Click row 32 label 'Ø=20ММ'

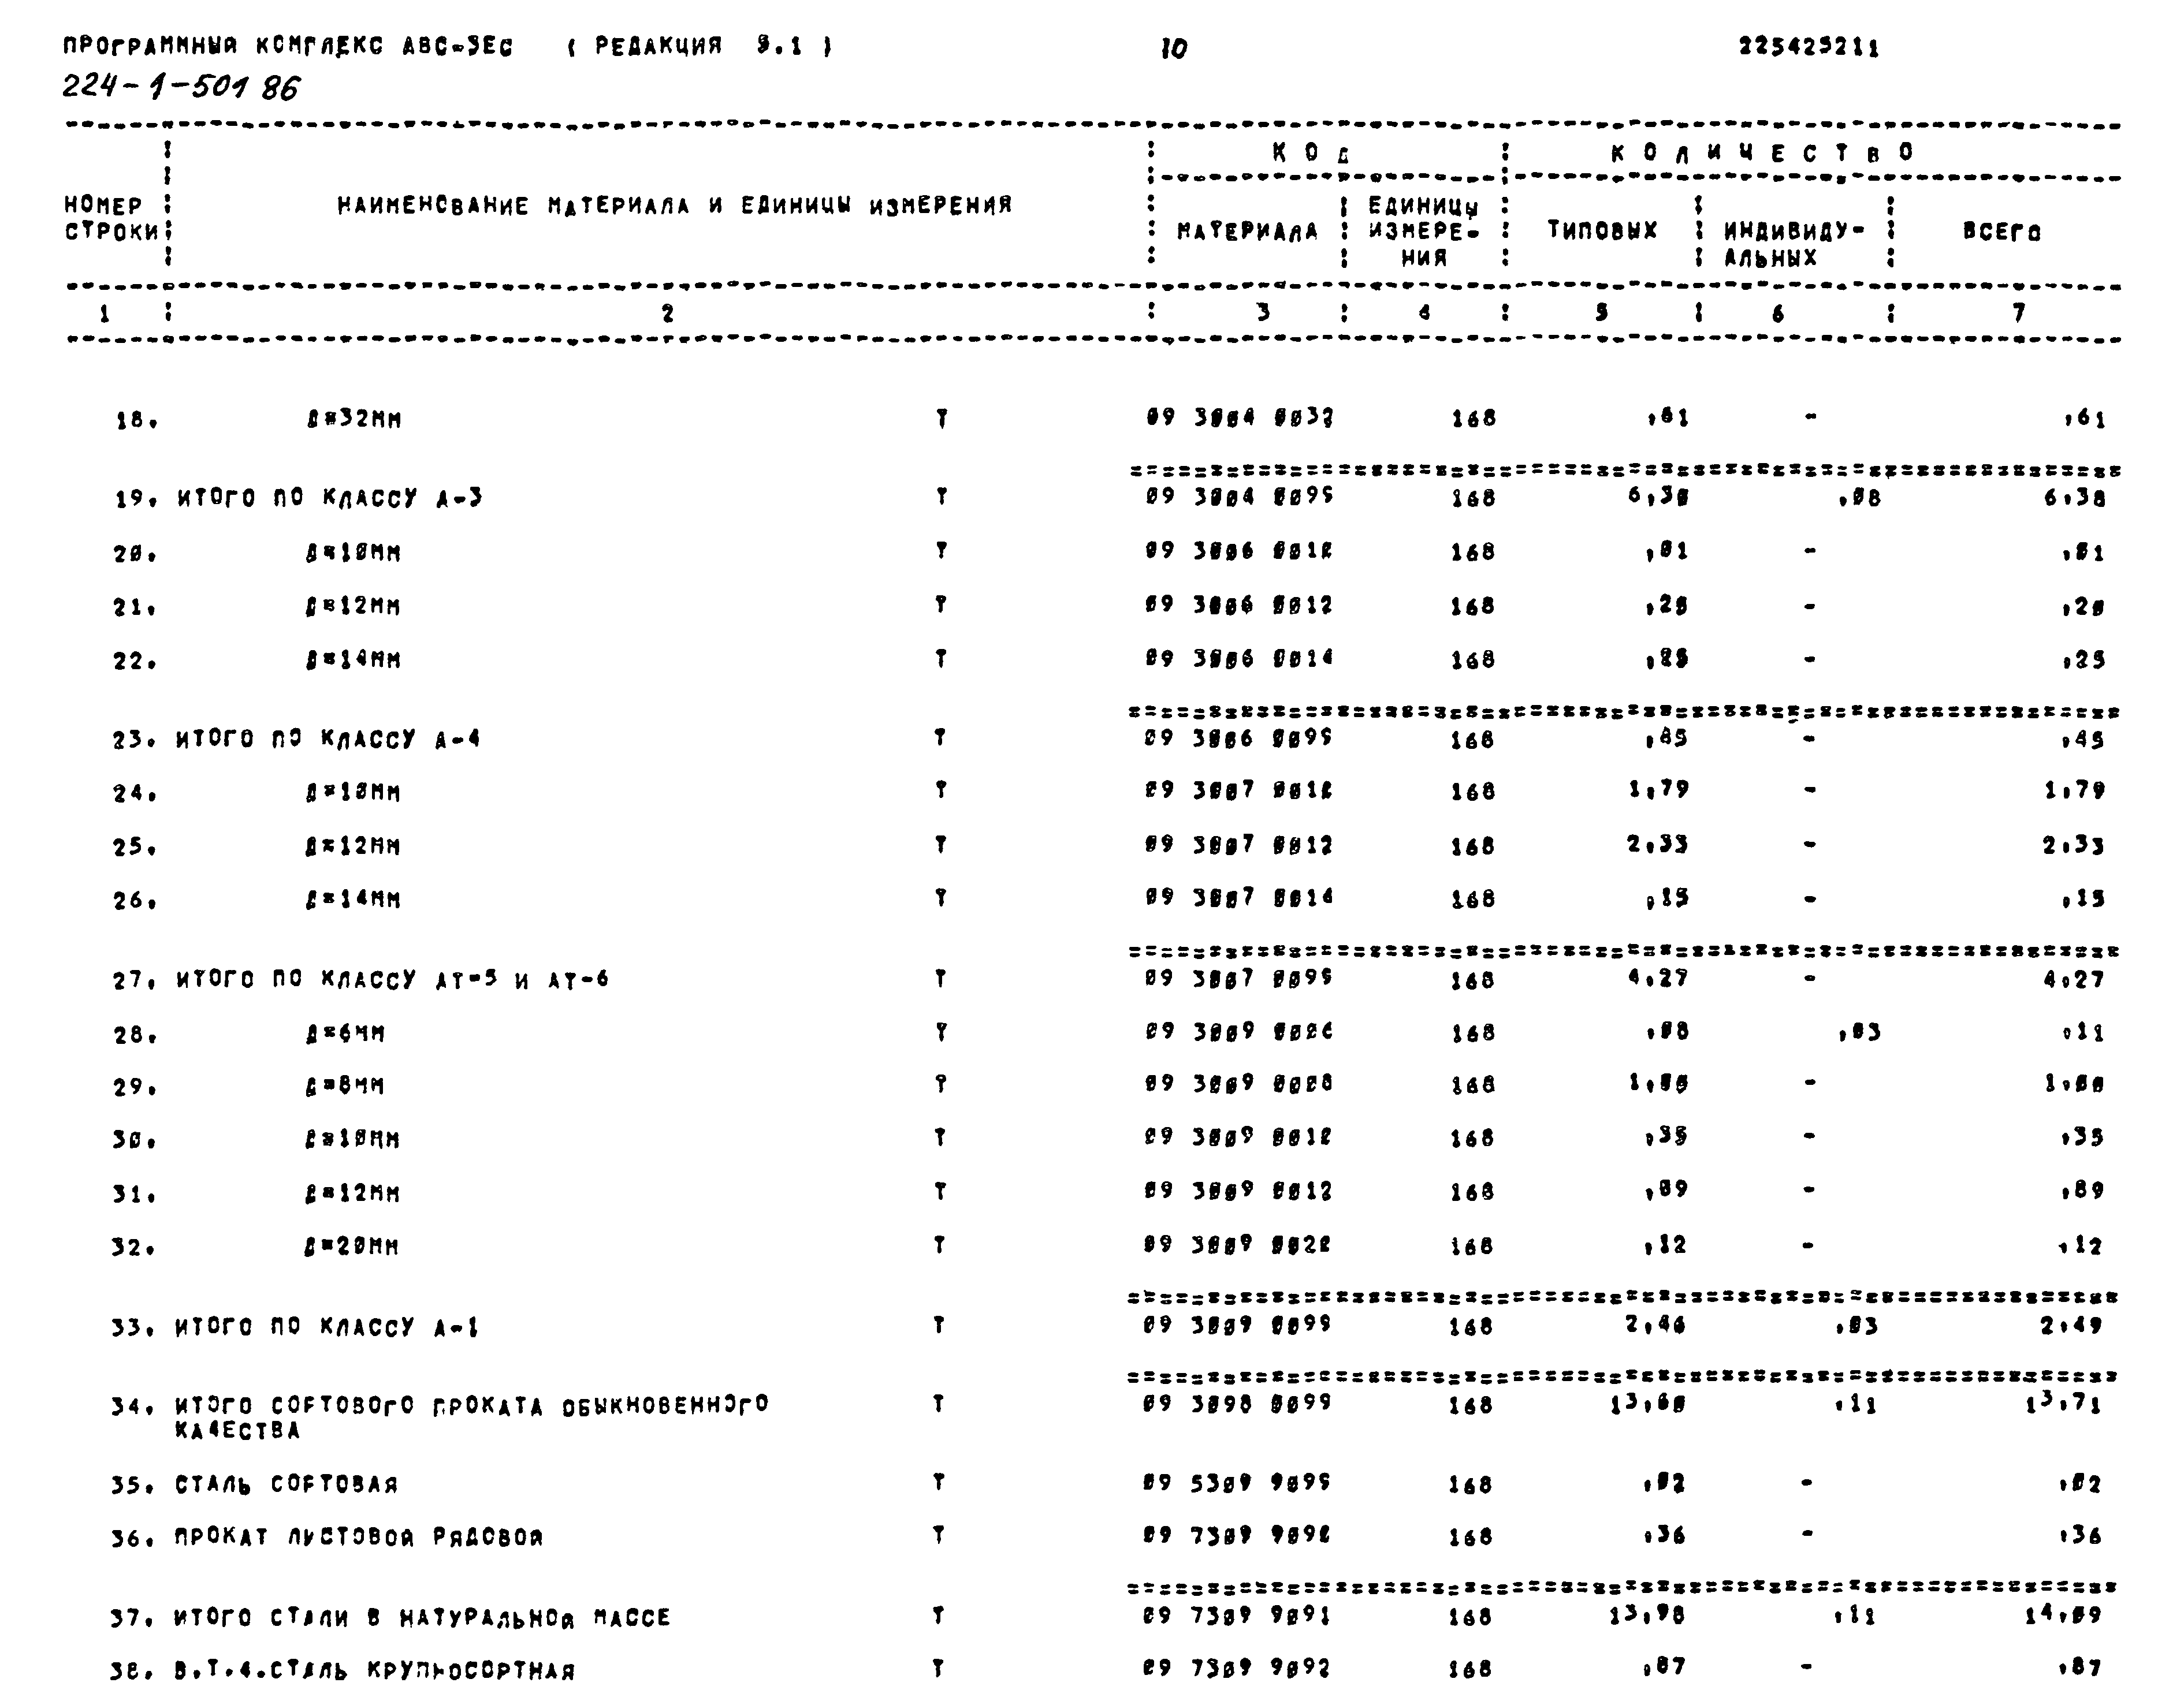point(352,1246)
